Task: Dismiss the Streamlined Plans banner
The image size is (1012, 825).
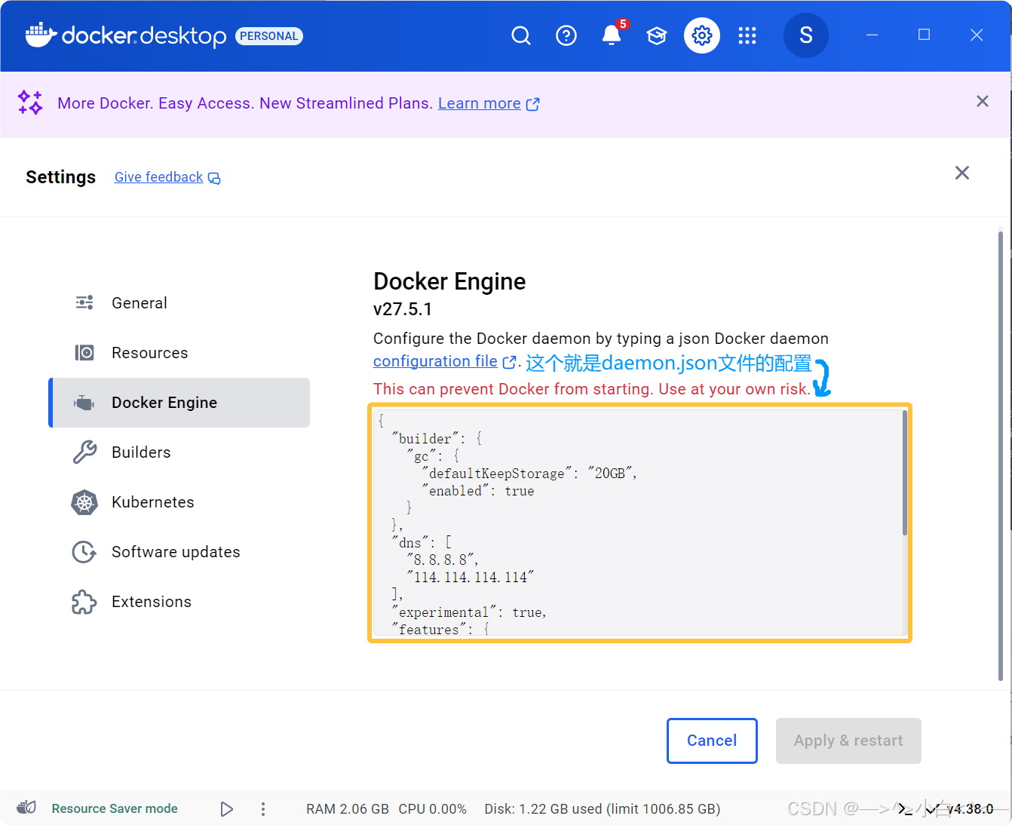Action: (x=983, y=101)
